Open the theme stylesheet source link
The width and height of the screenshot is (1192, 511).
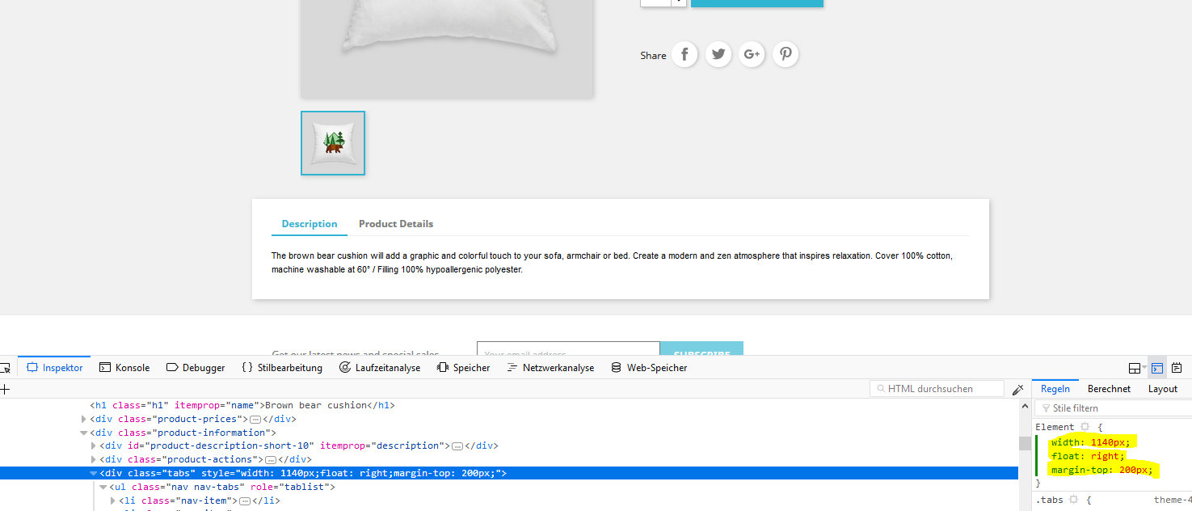[1173, 500]
